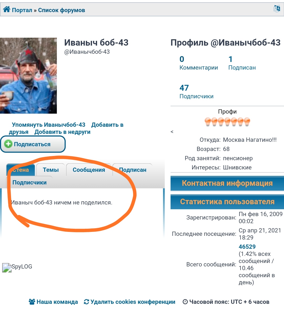Expand the Контактная информация section
This screenshot has width=284, height=322.
pyautogui.click(x=227, y=183)
